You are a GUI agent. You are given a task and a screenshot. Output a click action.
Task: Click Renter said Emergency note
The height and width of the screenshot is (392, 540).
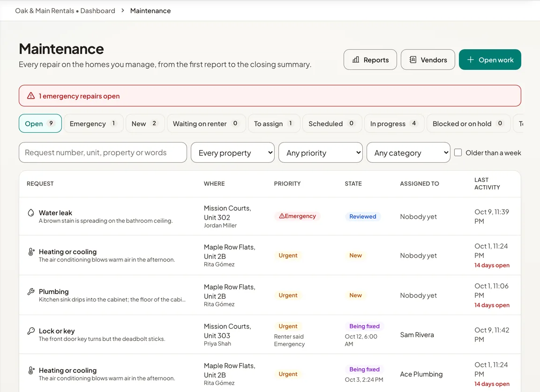[x=289, y=340]
